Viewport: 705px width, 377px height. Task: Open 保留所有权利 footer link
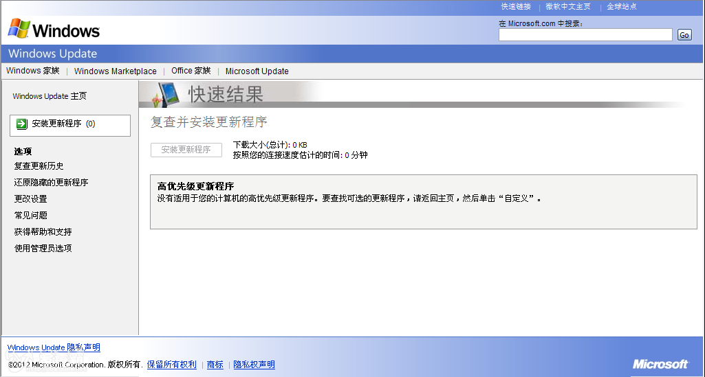pos(172,365)
